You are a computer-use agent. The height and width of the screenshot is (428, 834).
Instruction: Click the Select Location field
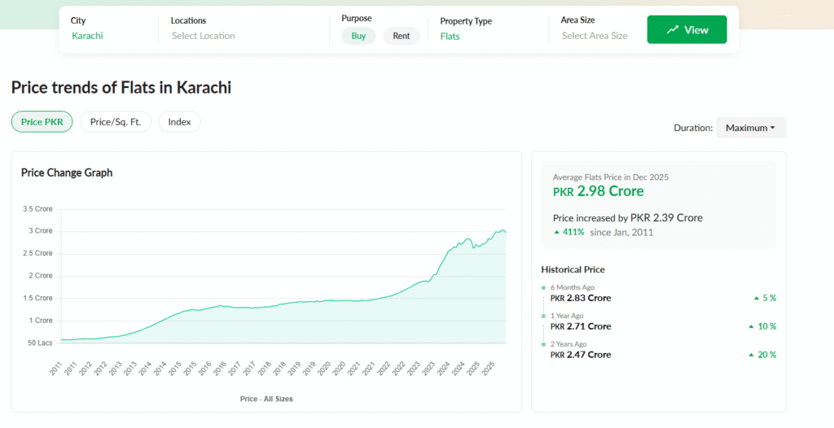(x=203, y=36)
